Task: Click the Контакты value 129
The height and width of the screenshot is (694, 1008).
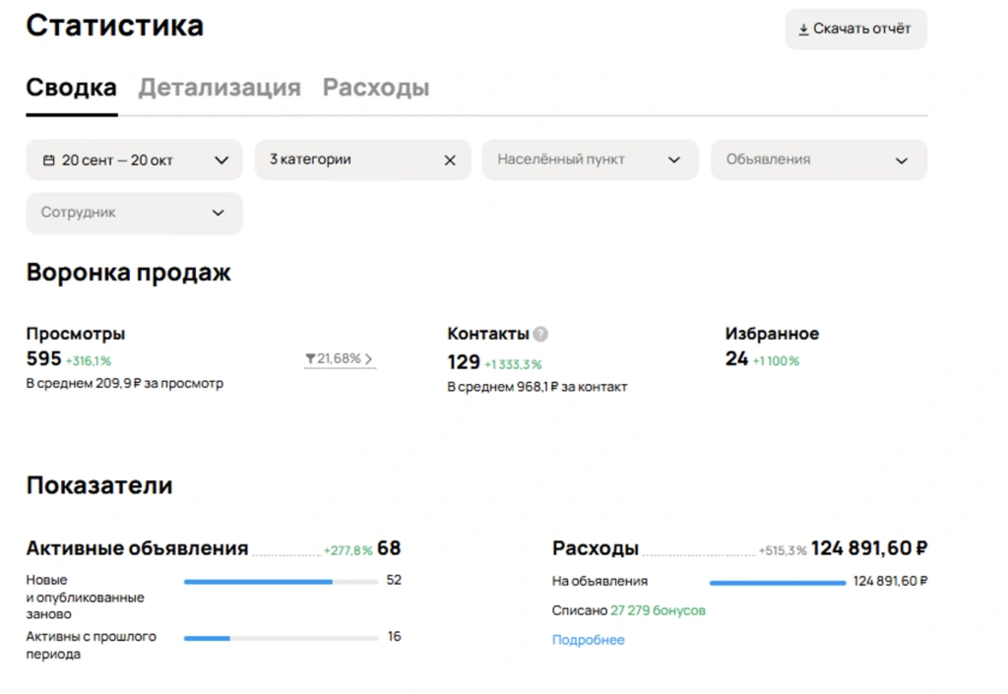Action: [x=465, y=362]
